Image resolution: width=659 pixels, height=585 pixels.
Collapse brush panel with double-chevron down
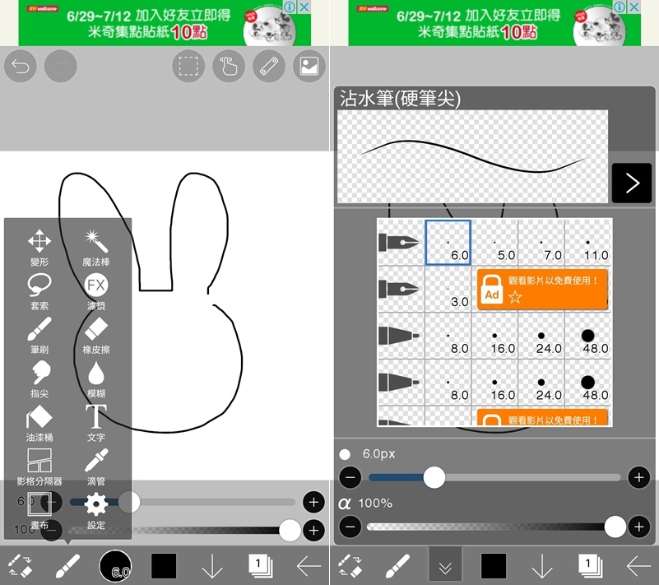click(x=445, y=566)
